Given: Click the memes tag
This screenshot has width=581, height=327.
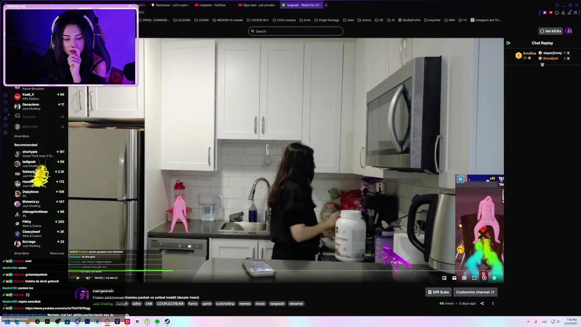Looking at the screenshot, I should point(245,303).
